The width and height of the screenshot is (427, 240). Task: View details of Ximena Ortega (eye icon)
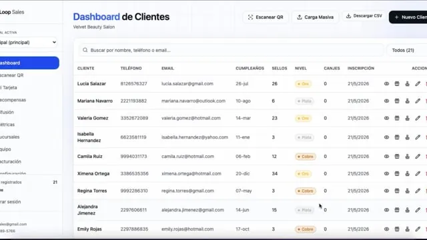[x=386, y=173]
